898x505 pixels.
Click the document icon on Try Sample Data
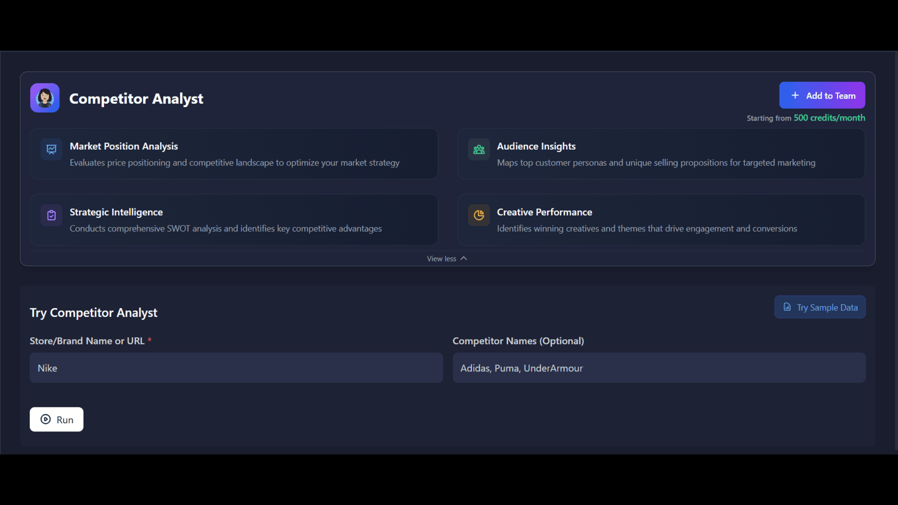point(788,307)
